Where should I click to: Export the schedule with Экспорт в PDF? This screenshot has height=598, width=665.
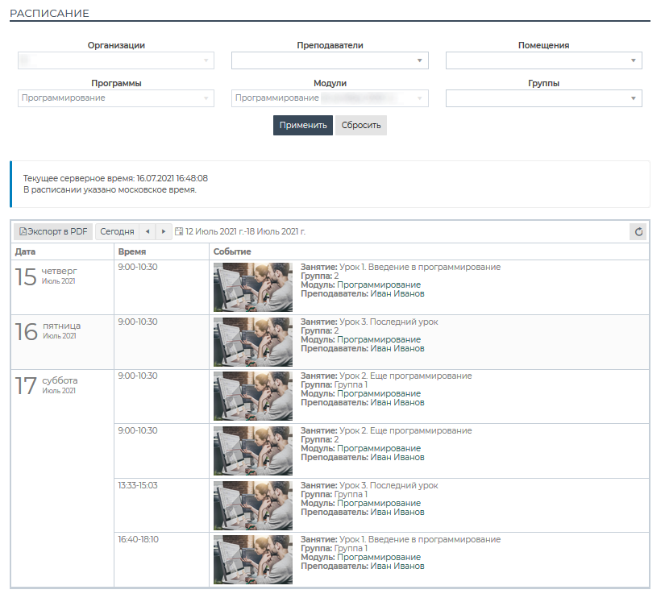[53, 232]
